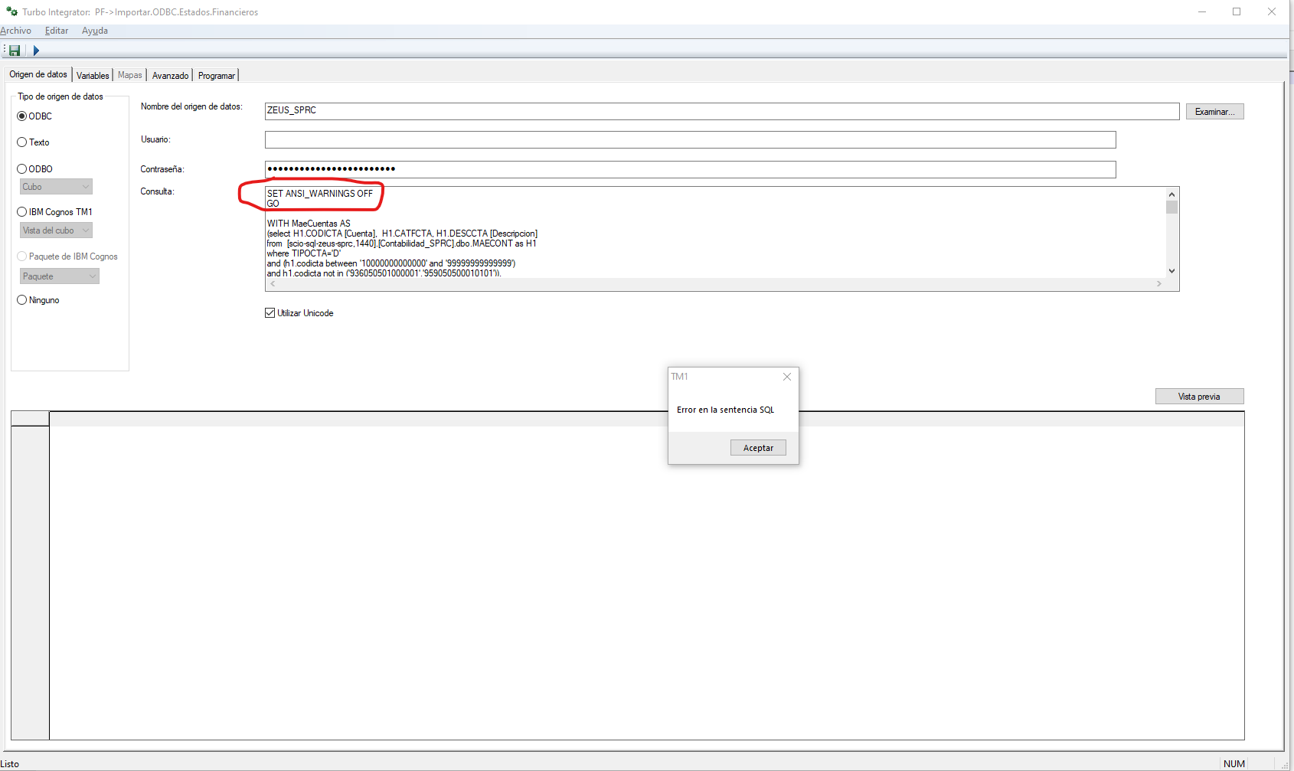Open the Paquete dropdown

tap(60, 276)
